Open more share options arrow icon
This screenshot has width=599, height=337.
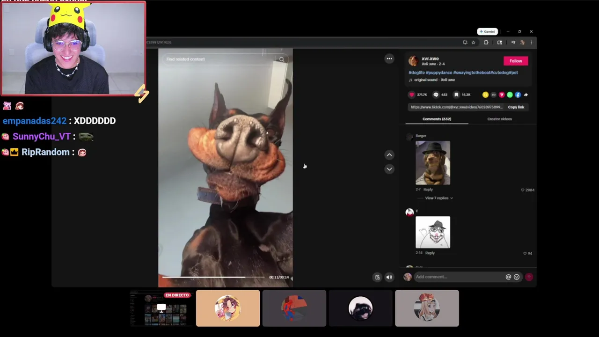(526, 95)
